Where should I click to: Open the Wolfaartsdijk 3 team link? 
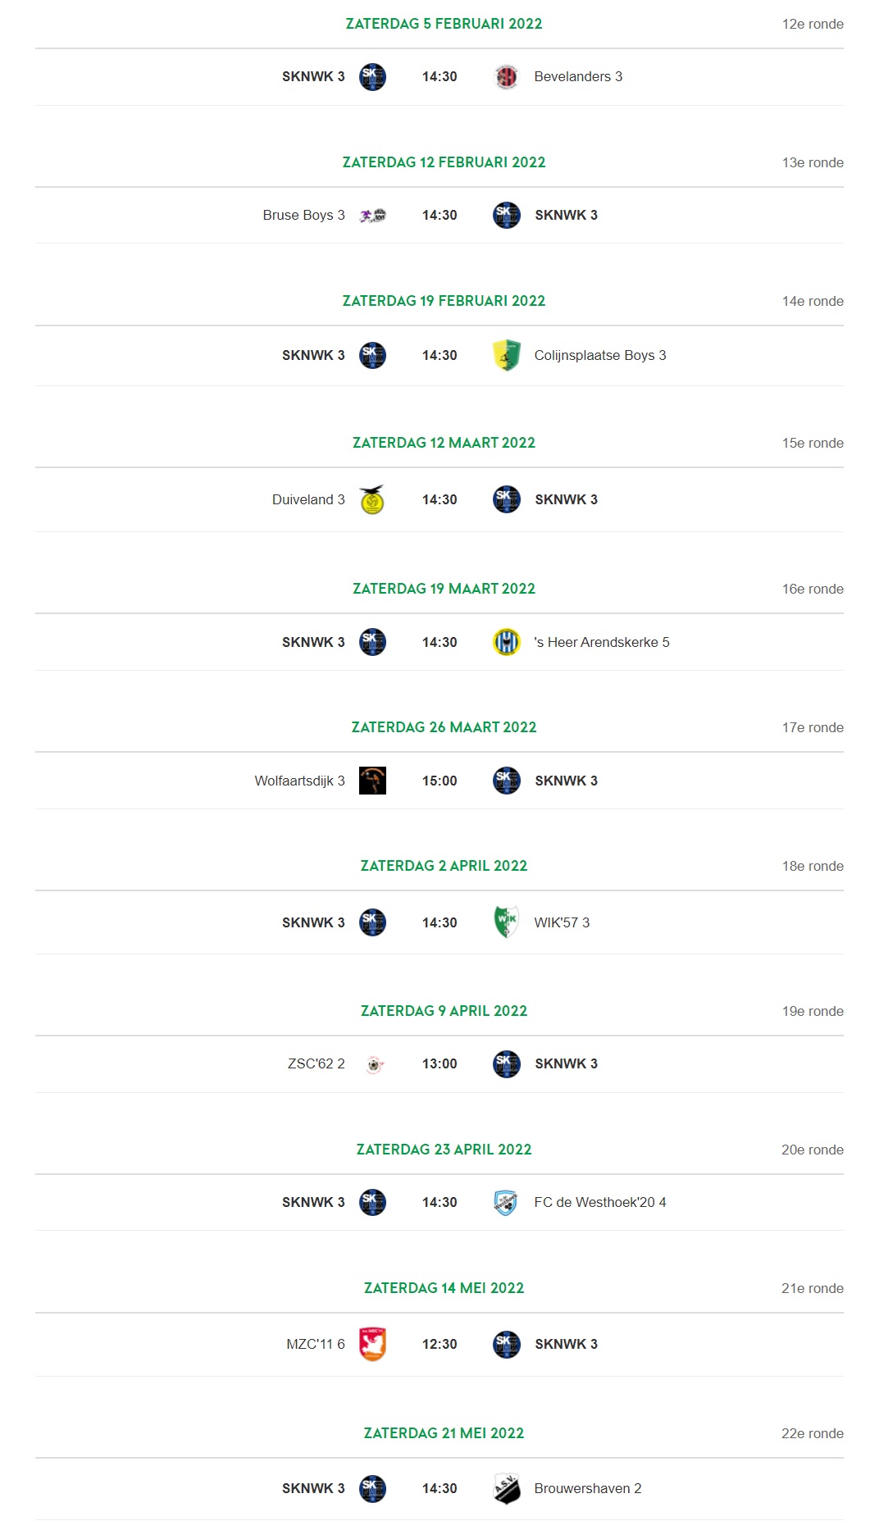300,781
